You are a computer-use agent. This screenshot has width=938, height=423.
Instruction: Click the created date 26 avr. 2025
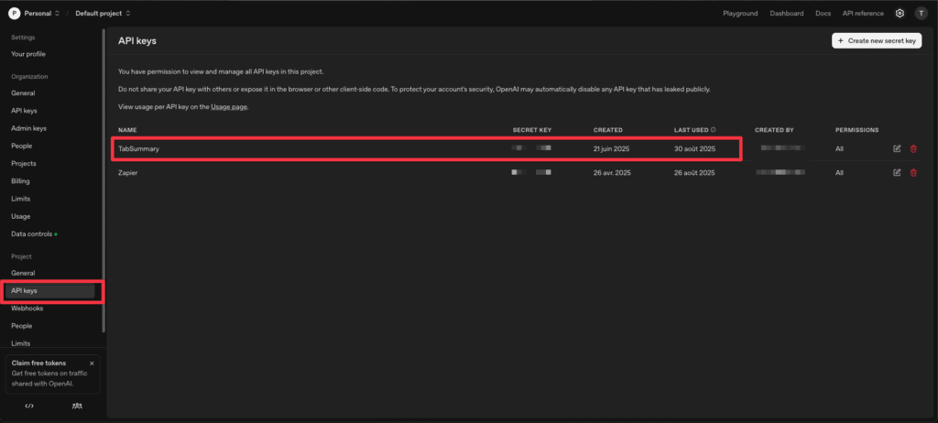point(612,172)
